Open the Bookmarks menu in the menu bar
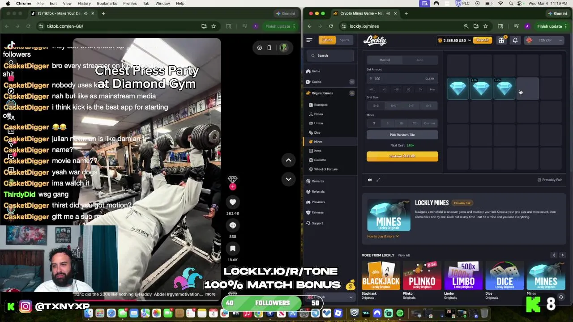This screenshot has height=322, width=573. 107,3
